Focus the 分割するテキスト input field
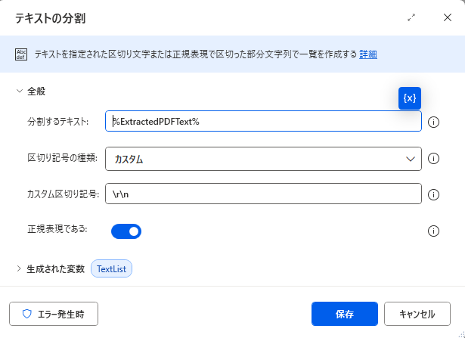The height and width of the screenshot is (338, 465). coord(263,121)
